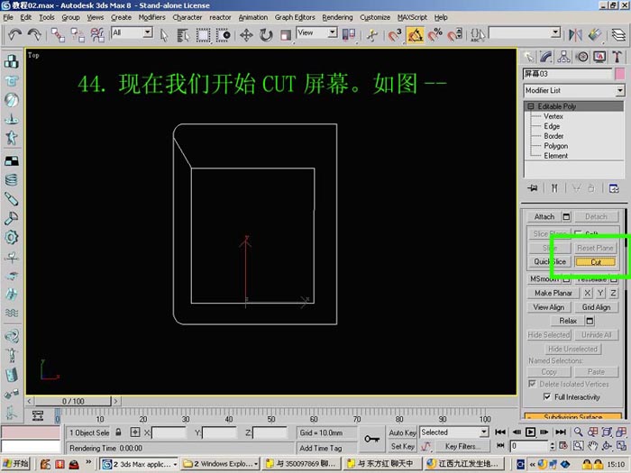Screen dimensions: 631x473
Task: Select the Vertex sub-object level
Action: (x=553, y=116)
